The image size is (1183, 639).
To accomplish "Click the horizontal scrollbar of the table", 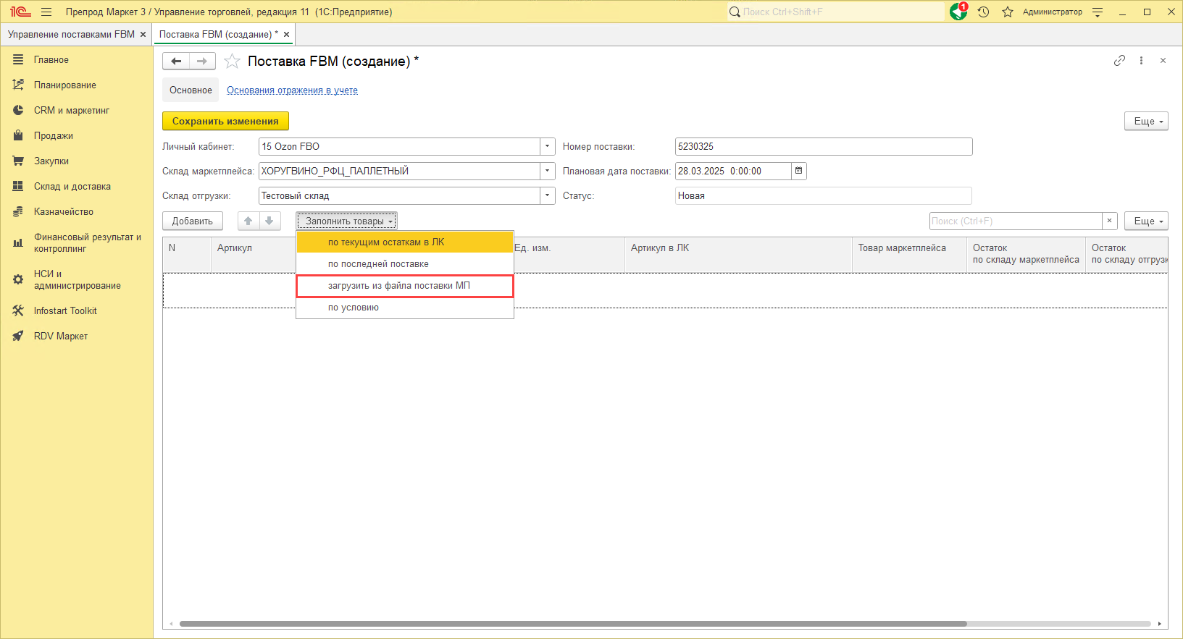I will tap(572, 624).
